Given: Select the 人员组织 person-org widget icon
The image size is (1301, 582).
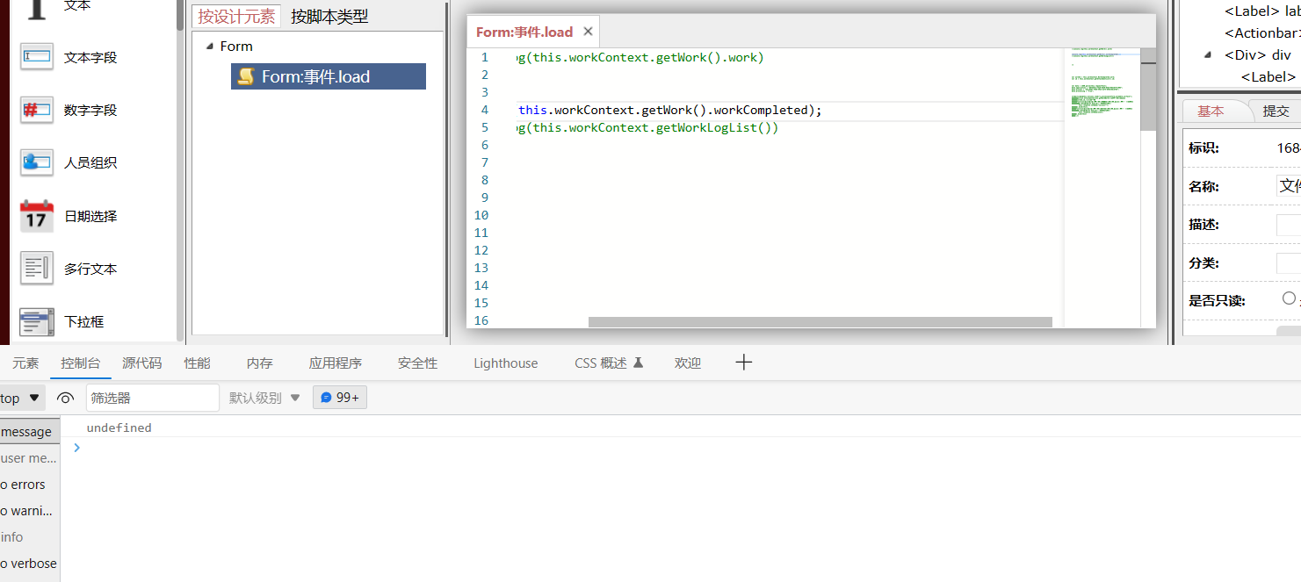Looking at the screenshot, I should [x=37, y=162].
